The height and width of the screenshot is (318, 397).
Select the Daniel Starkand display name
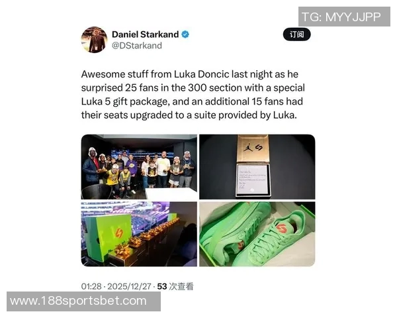tap(146, 34)
